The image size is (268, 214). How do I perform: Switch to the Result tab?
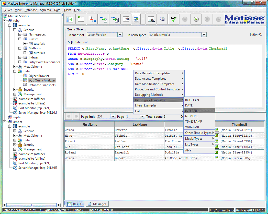[x=74, y=204]
